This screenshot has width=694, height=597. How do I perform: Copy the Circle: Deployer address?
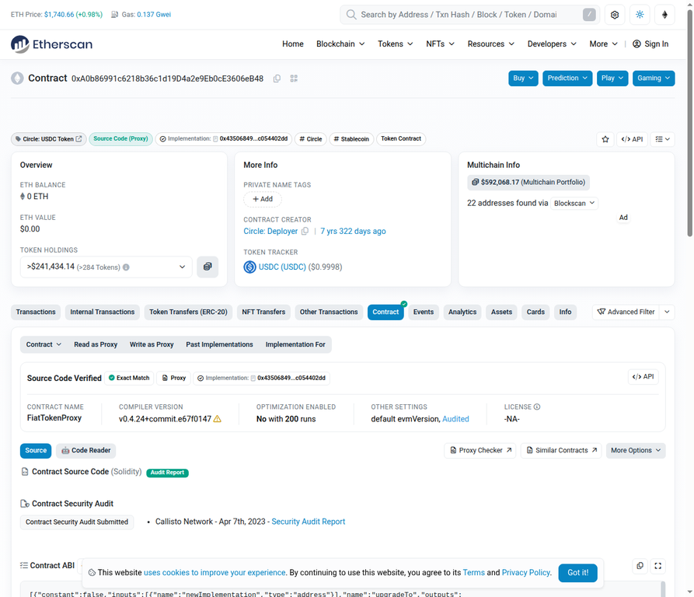click(x=305, y=232)
